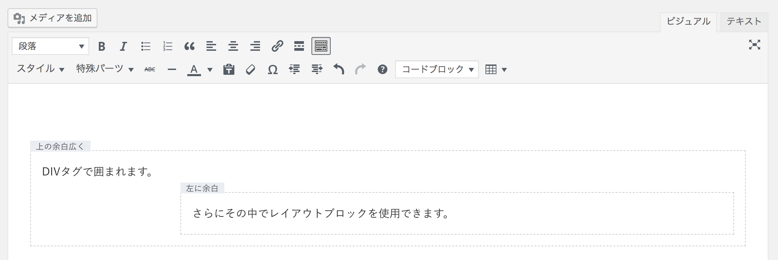Open the 特殊パーツ dropdown menu
This screenshot has height=260, width=778.
point(105,69)
